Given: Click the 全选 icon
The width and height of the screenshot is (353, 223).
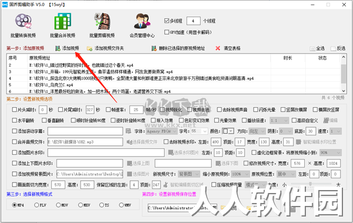Looking at the screenshot, I should click(x=312, y=48).
